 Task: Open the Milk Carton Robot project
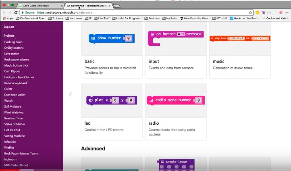tap(16, 165)
